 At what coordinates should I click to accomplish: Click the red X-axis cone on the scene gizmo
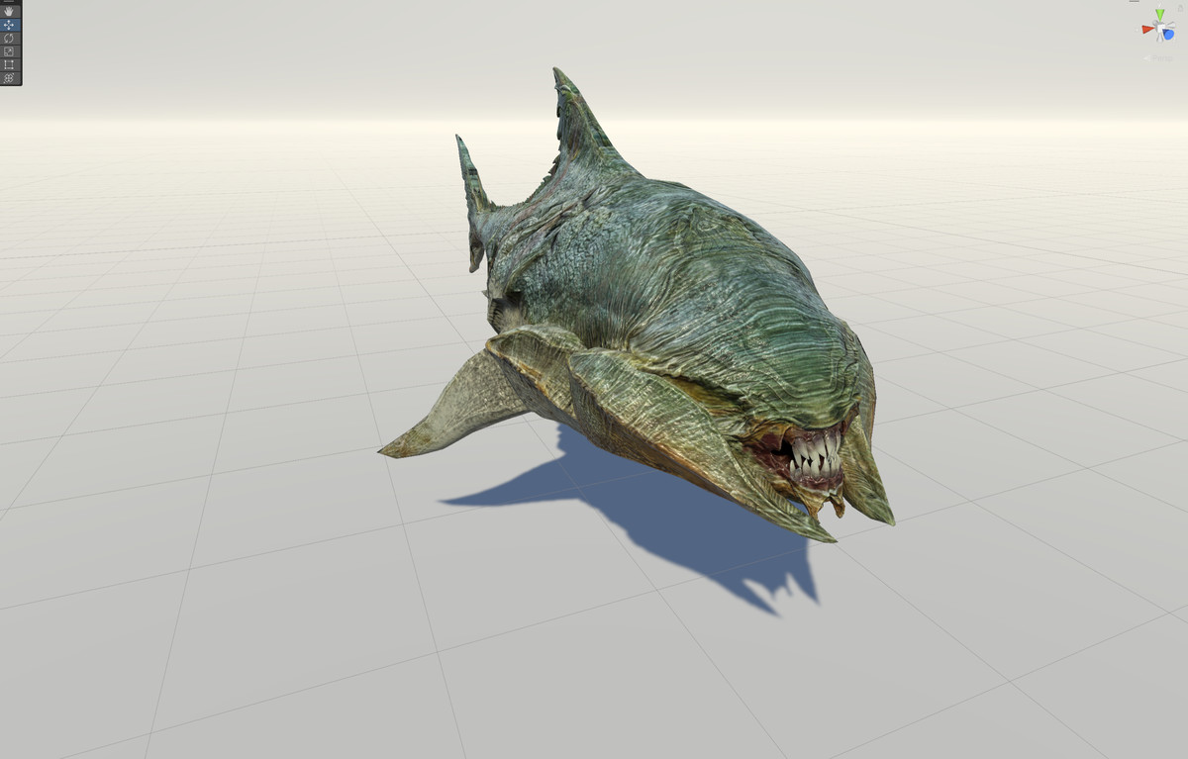[x=1146, y=30]
